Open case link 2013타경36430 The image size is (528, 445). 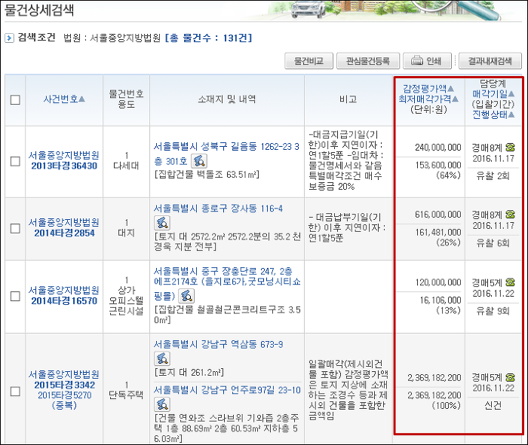[64, 166]
